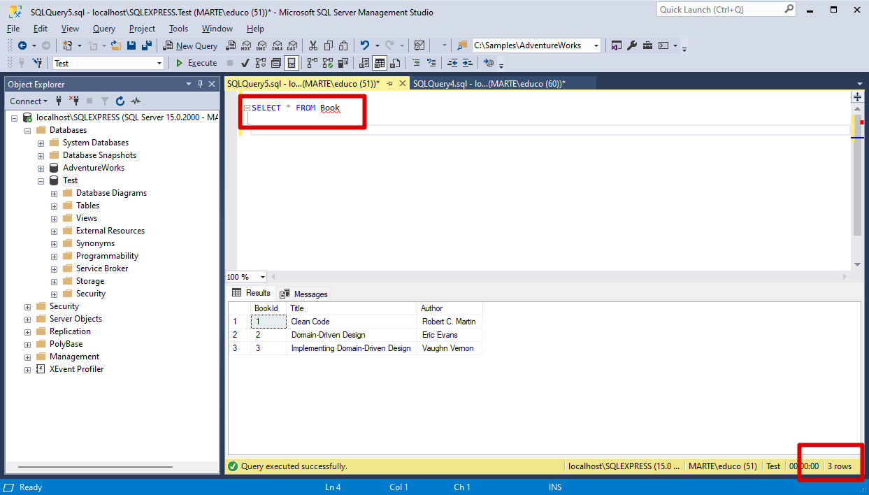Click Comment out selected lines icon
The image size is (869, 495).
coord(416,63)
